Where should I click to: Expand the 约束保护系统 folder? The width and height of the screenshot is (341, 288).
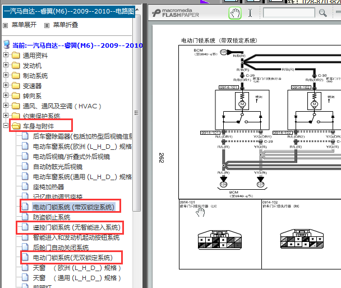(x=6, y=116)
